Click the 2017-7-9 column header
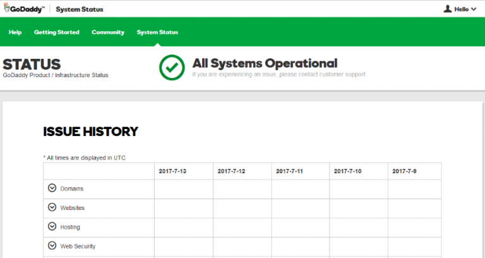The image size is (485, 258). pos(404,171)
